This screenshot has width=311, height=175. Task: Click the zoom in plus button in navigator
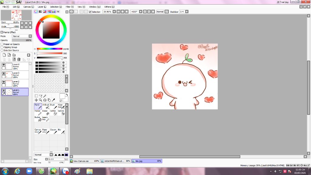pyautogui.click(x=26, y=23)
